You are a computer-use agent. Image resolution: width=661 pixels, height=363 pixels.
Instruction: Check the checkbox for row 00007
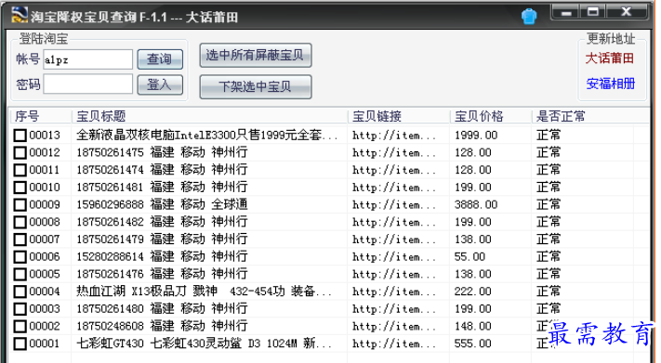click(x=20, y=240)
